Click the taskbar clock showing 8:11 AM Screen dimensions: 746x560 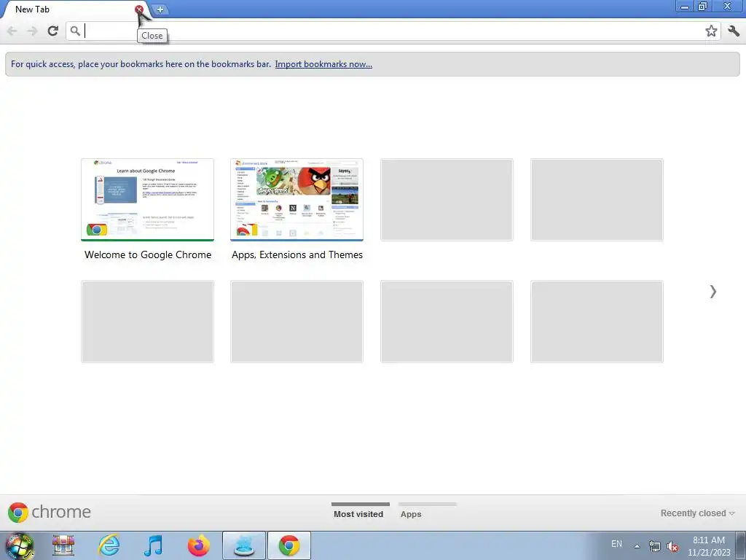pos(709,546)
